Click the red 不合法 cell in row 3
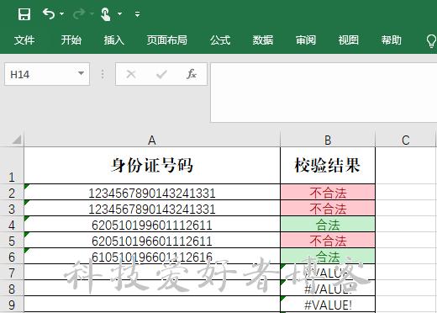The height and width of the screenshot is (313, 437). tap(328, 209)
